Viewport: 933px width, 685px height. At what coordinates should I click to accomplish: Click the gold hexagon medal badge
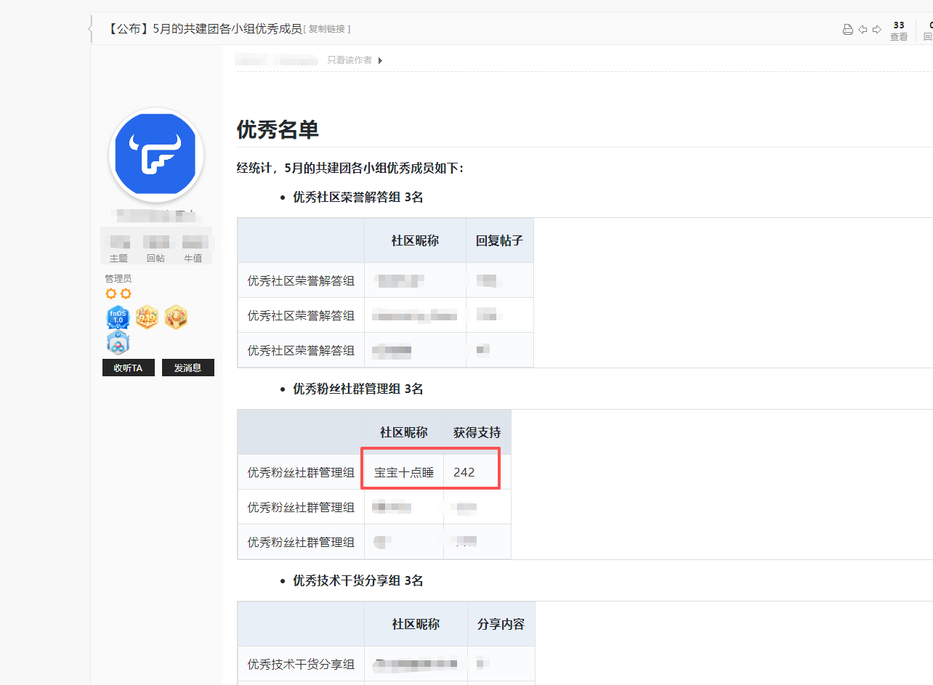tap(176, 317)
